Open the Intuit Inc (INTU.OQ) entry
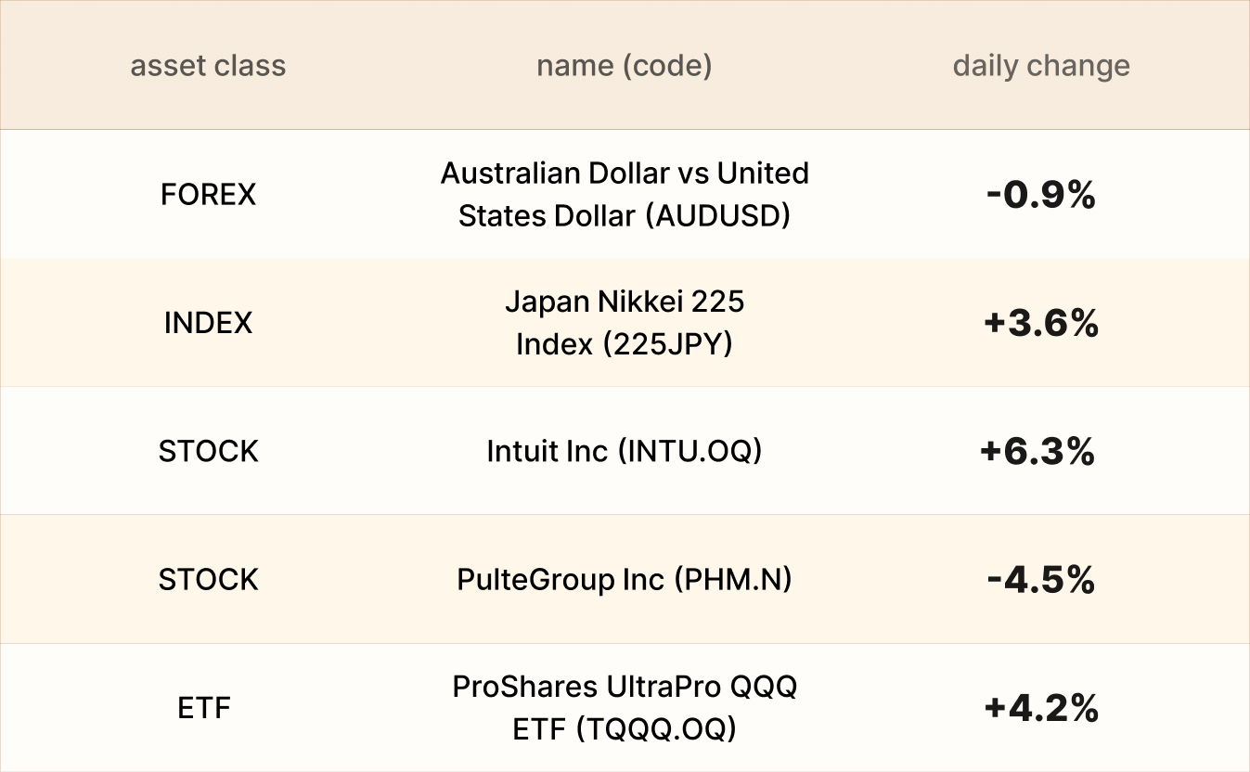 coord(624,451)
